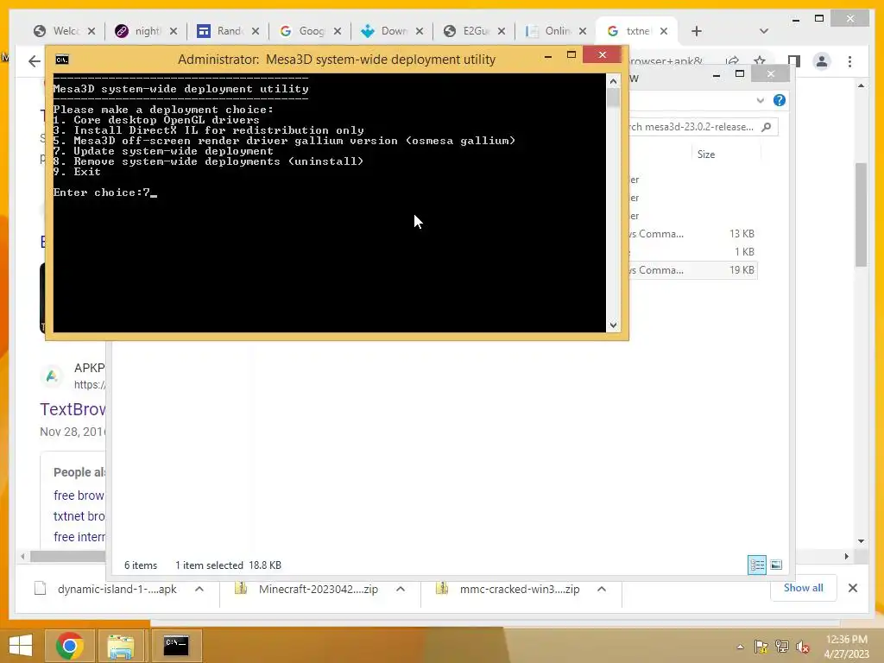The image size is (884, 663).
Task: Open the Action Center flag icon
Action: tap(761, 647)
